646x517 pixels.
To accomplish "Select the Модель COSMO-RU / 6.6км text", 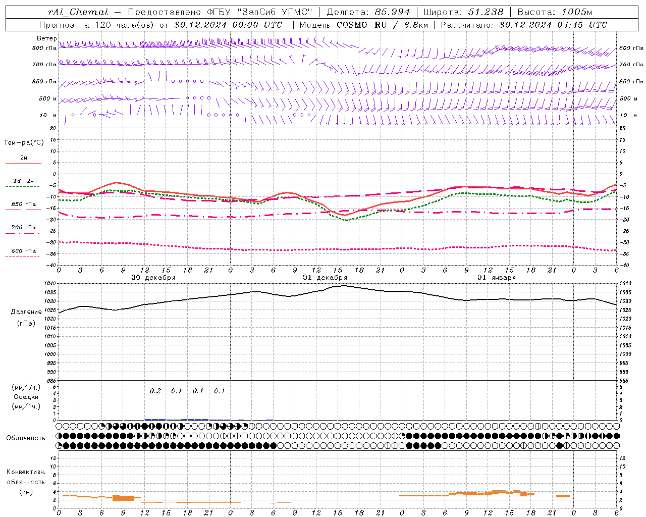I will 364,25.
